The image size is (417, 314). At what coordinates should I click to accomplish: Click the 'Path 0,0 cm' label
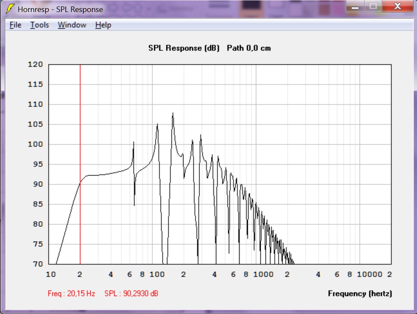coord(249,48)
